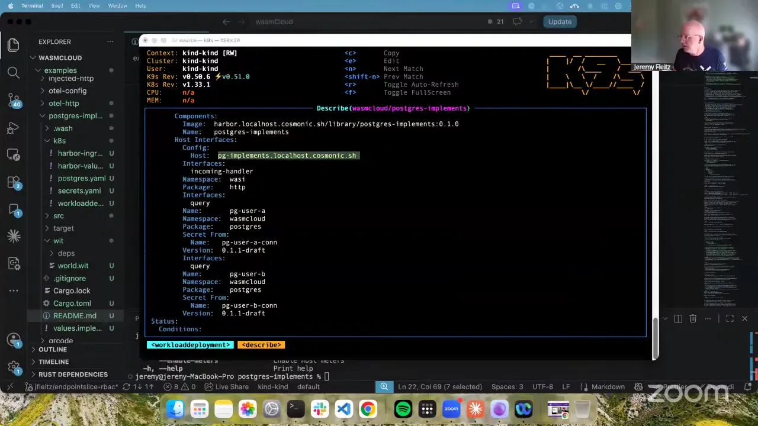Image resolution: width=758 pixels, height=426 pixels.
Task: Open Spotify from the Dock
Action: [x=403, y=409]
